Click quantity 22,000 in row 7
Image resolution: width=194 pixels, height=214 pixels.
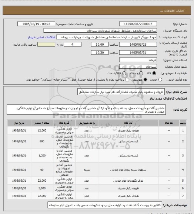pyautogui.click(x=42, y=196)
